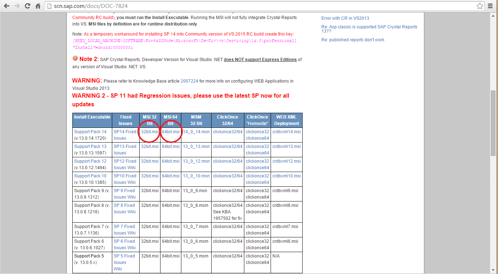Download Support Pack 10 install executable
Screen dimensions: 498x274
(x=90, y=176)
